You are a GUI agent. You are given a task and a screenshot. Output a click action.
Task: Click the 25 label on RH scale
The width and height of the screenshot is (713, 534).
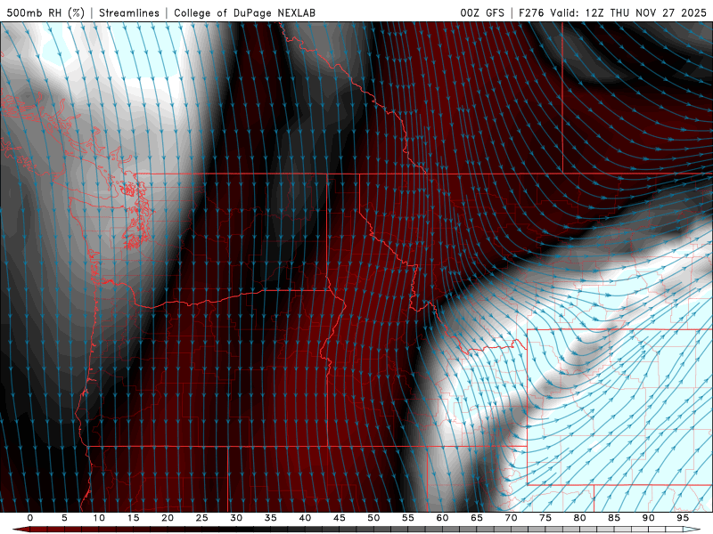202,518
